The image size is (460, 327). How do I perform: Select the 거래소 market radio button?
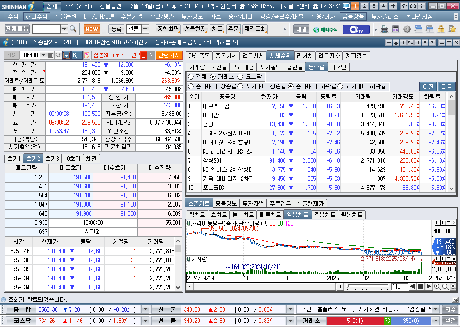coord(213,77)
